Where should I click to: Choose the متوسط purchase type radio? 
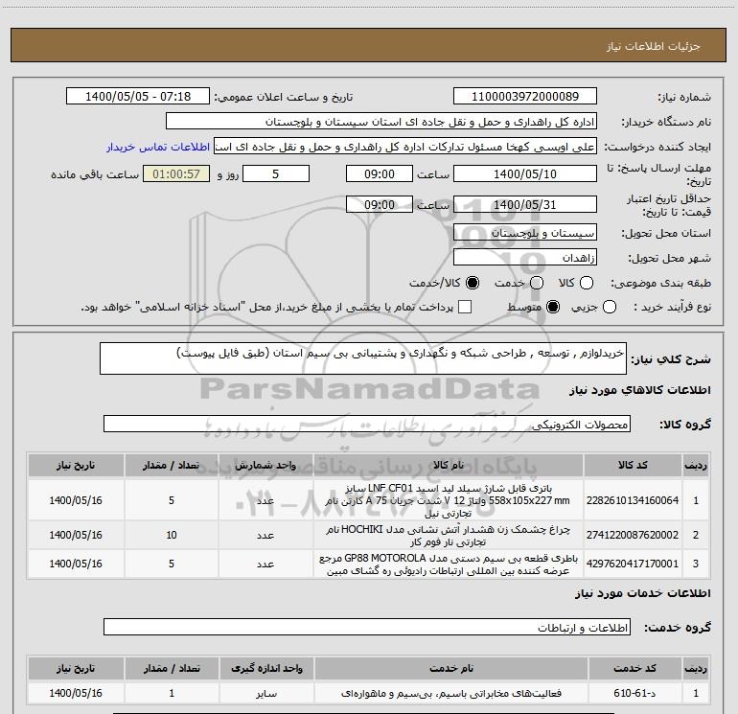click(x=553, y=308)
